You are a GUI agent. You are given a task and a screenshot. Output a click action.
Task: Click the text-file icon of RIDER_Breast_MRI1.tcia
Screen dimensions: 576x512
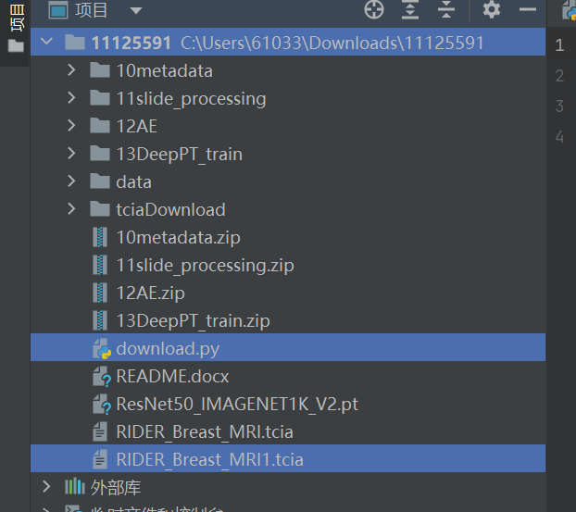click(100, 459)
